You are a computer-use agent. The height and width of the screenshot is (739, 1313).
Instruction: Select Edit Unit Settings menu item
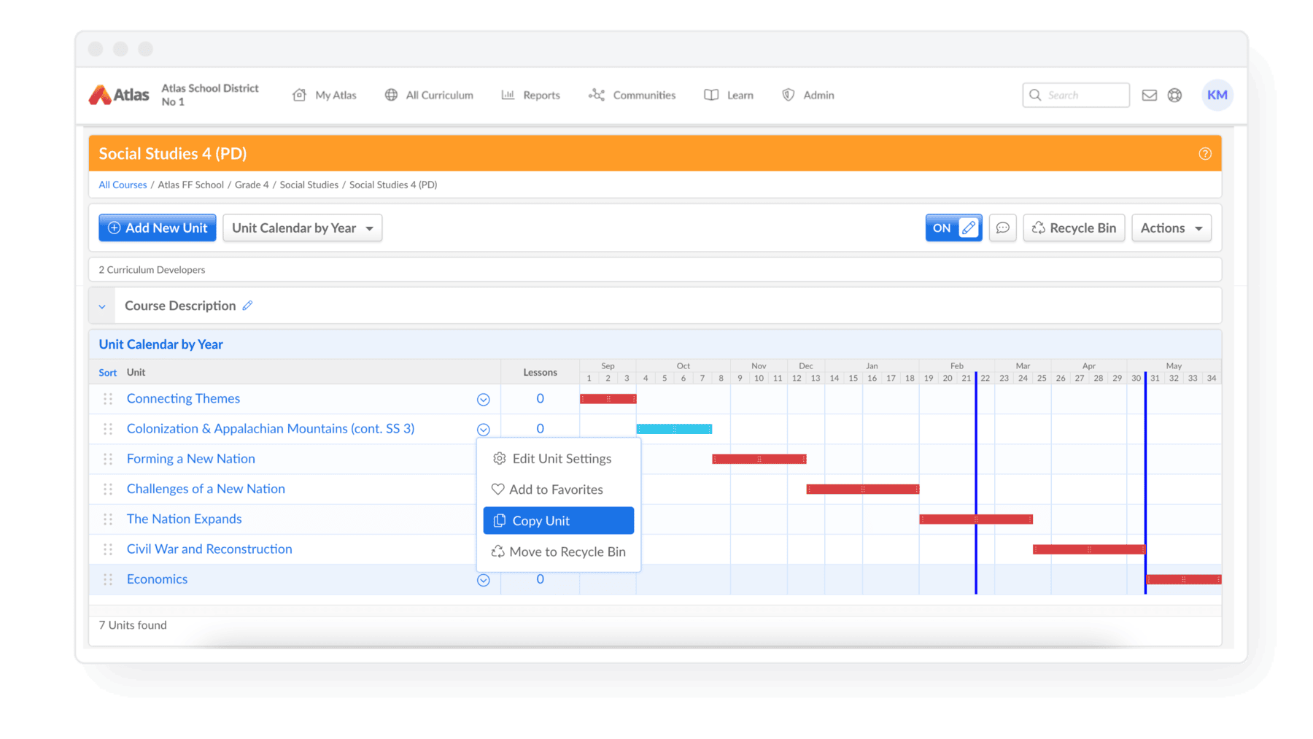tap(558, 459)
